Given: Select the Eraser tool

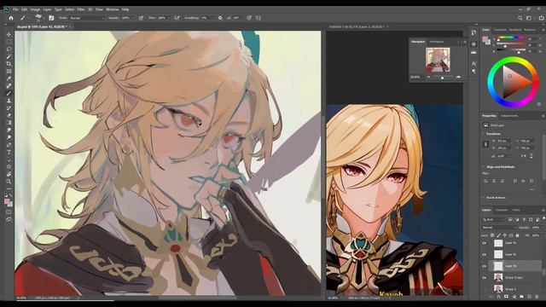Looking at the screenshot, I should (9, 115).
